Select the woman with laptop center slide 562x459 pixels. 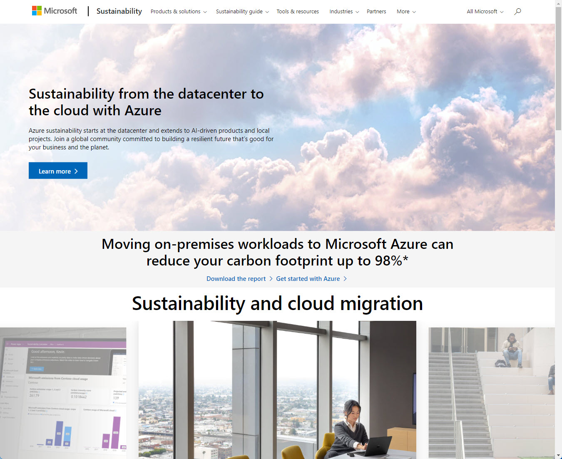coord(277,389)
